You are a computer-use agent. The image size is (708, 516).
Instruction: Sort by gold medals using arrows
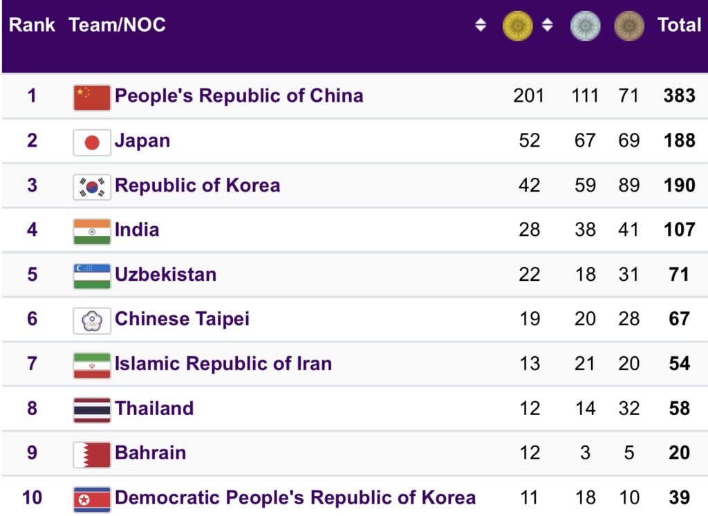click(547, 26)
